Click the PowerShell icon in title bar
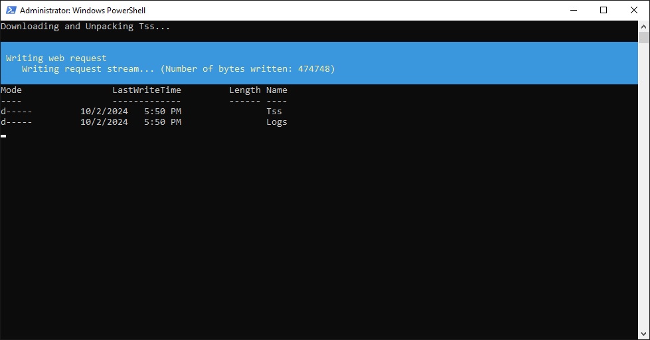Viewport: 650px width, 340px height. click(x=11, y=10)
